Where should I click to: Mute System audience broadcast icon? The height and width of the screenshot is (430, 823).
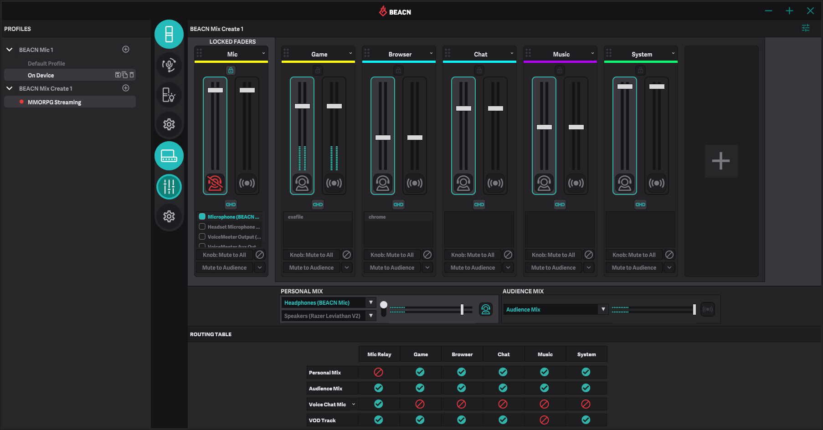pos(657,183)
